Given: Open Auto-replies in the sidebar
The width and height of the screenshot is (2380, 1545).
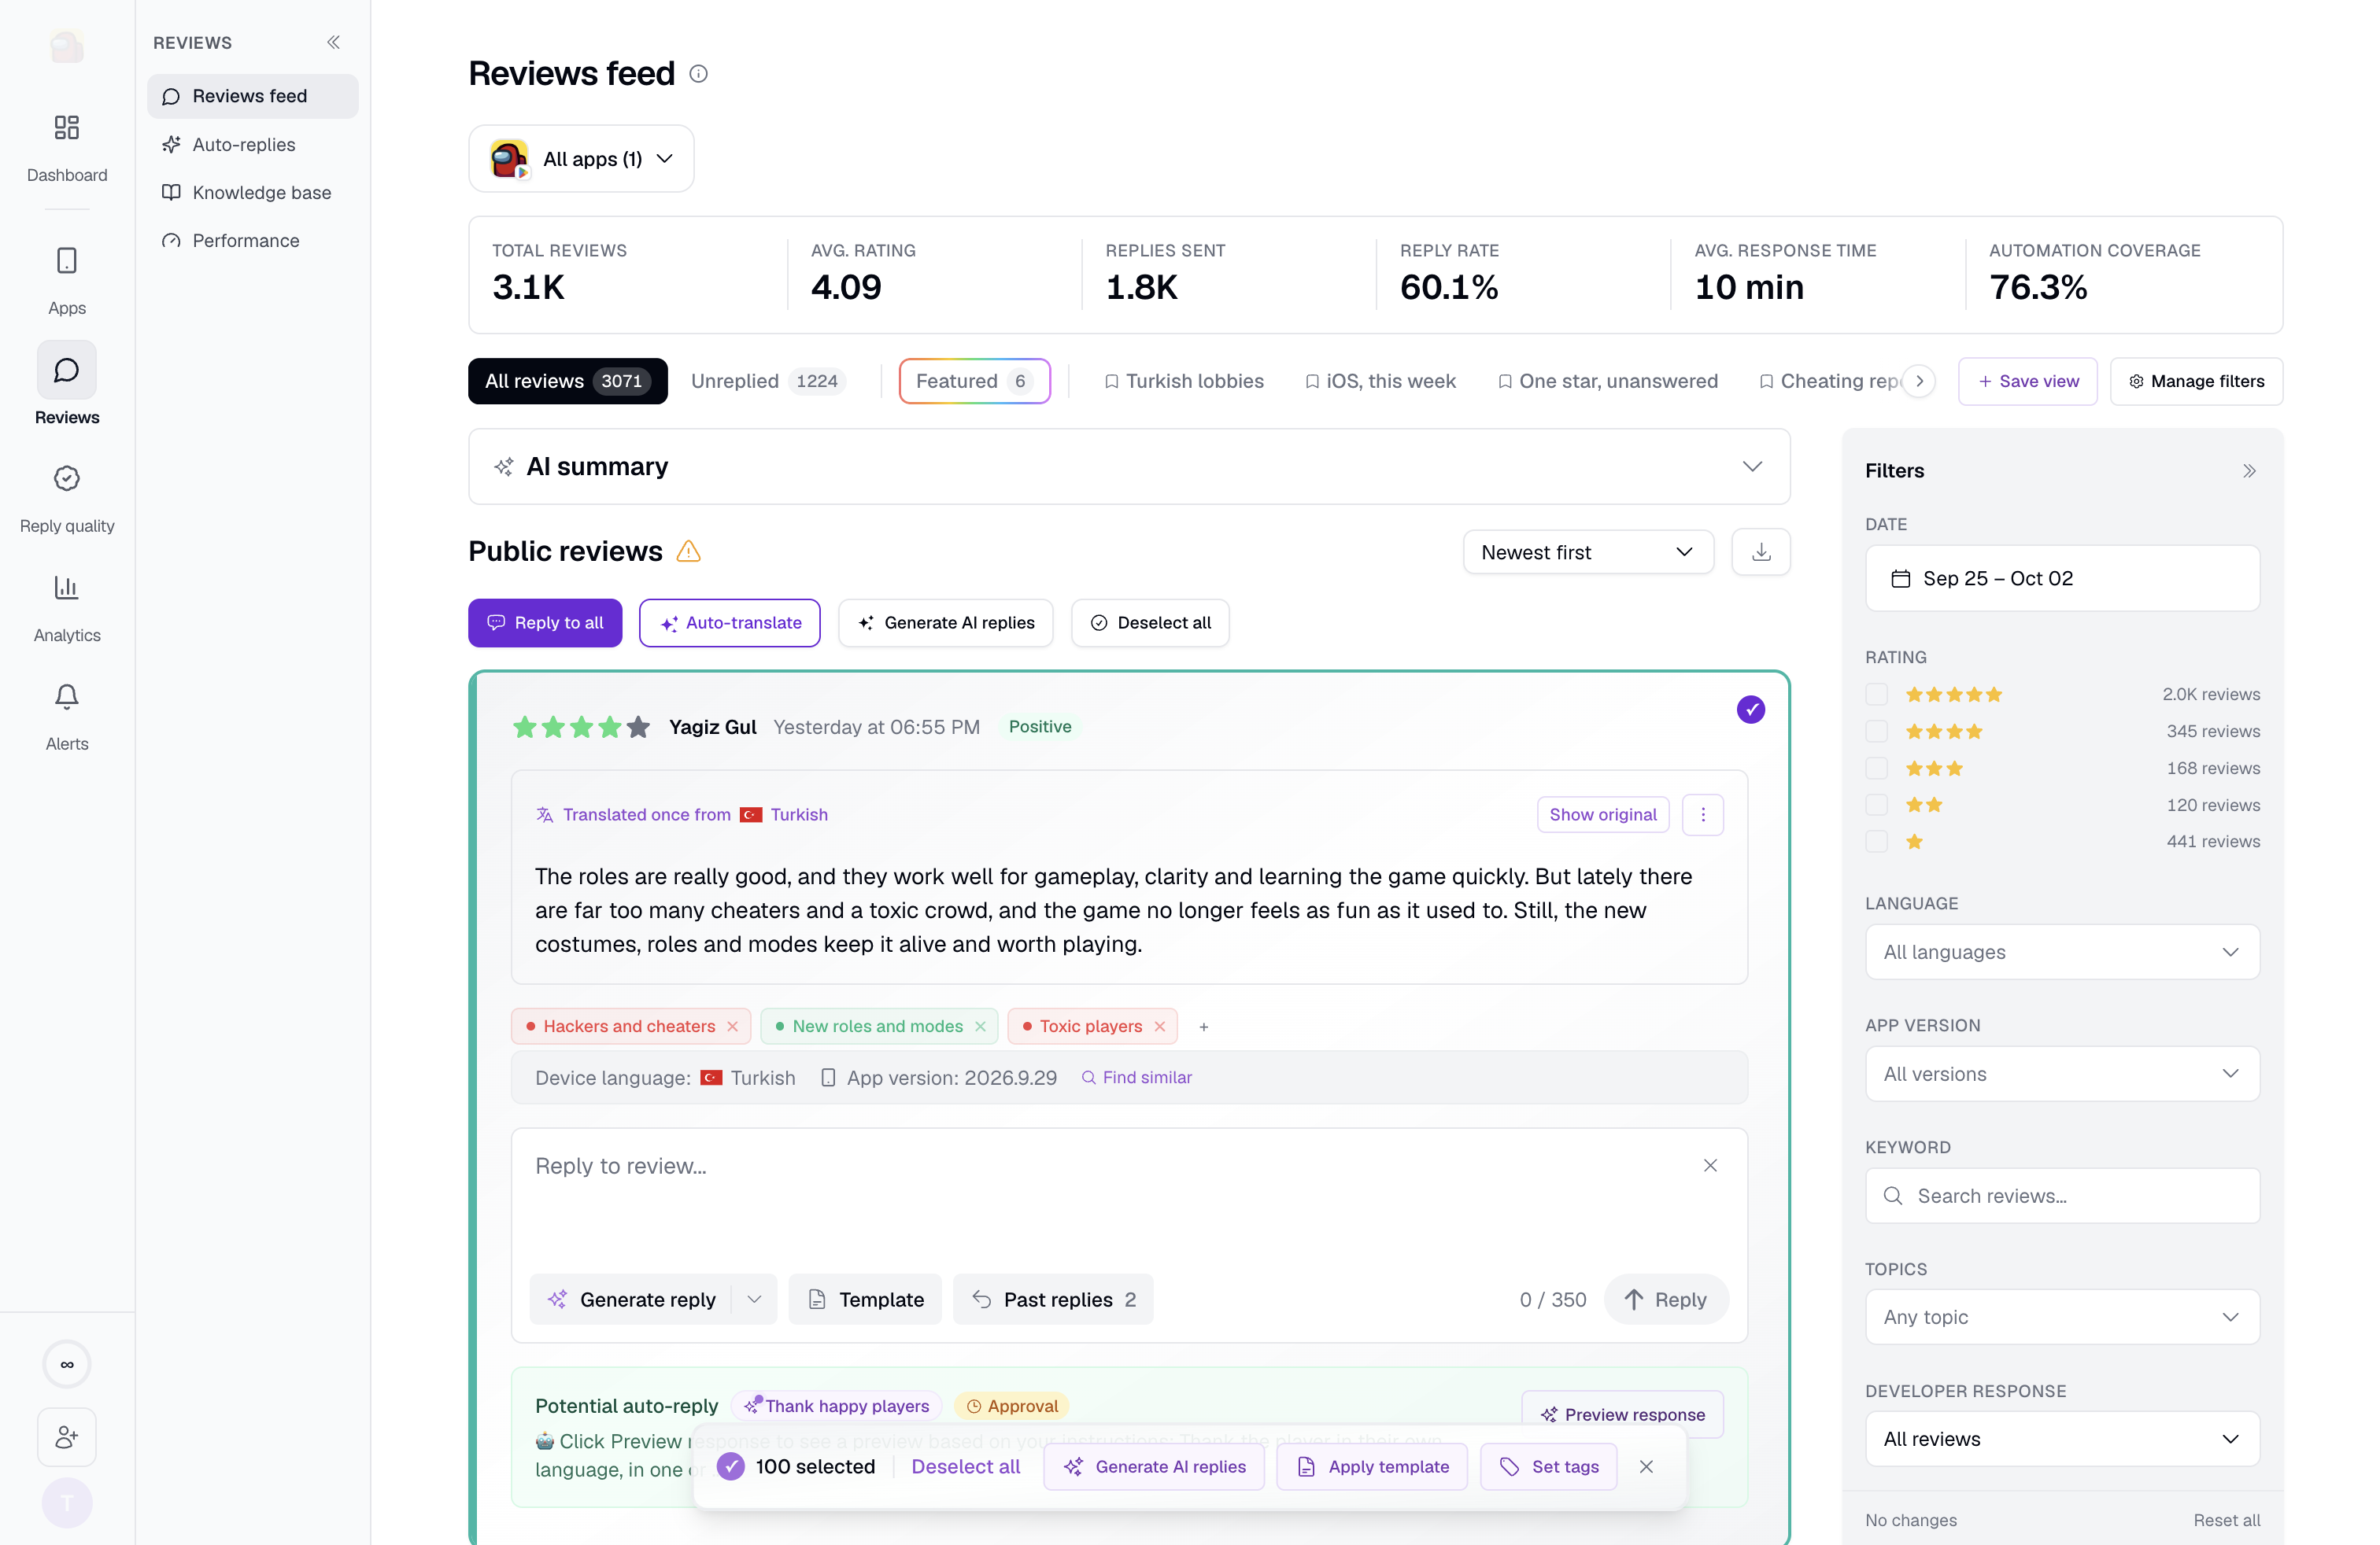Looking at the screenshot, I should 252,144.
